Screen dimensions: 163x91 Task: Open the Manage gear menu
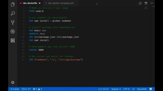(x=13, y=82)
